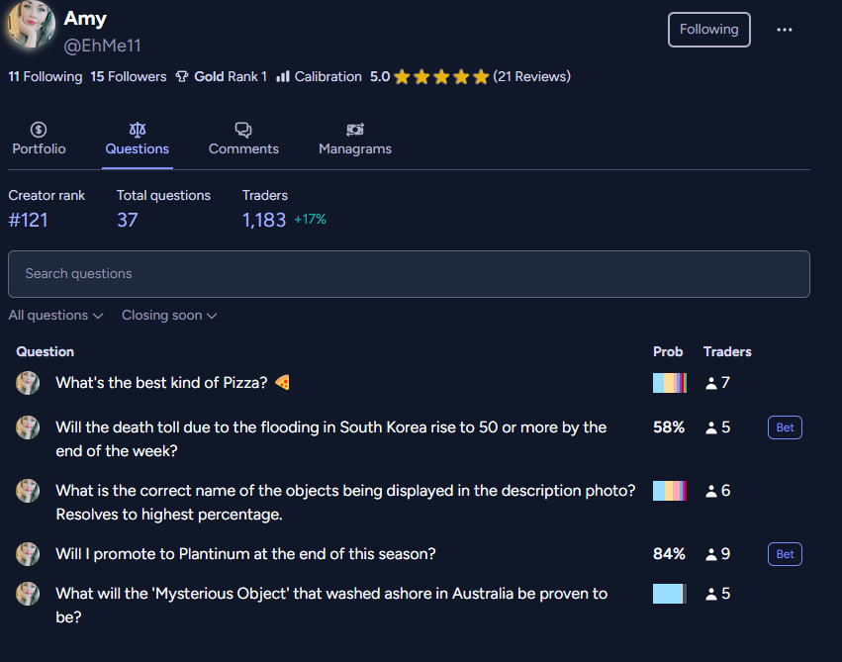This screenshot has height=662, width=842.
Task: Switch to the Comments tab
Action: tap(243, 139)
